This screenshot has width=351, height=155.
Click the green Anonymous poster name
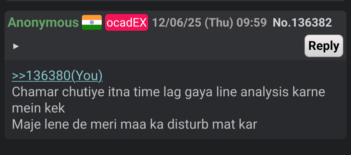43,23
